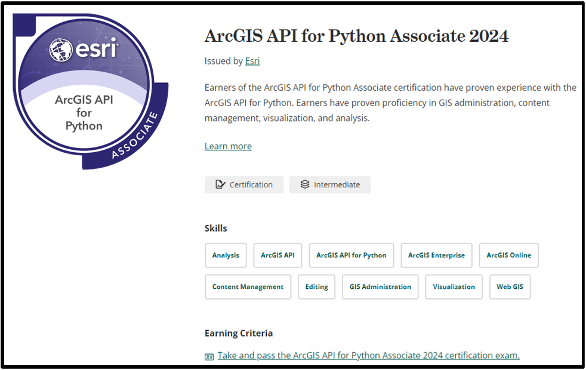Select the Intermediate level tag
The width and height of the screenshot is (586, 370).
click(x=330, y=184)
